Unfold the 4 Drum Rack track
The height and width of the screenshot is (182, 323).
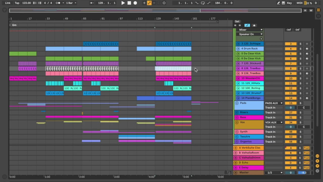238,49
